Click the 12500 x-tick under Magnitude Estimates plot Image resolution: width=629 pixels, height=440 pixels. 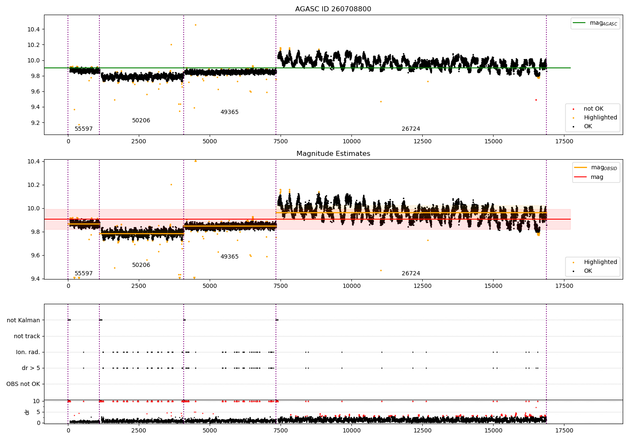tap(422, 286)
